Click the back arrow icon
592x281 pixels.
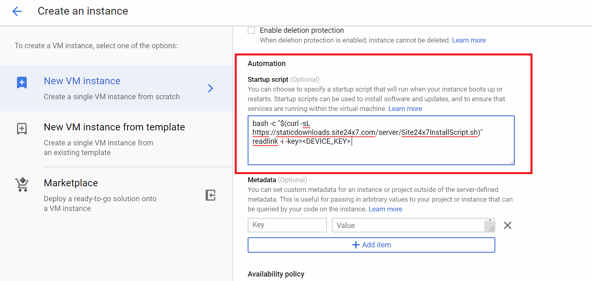click(x=17, y=11)
